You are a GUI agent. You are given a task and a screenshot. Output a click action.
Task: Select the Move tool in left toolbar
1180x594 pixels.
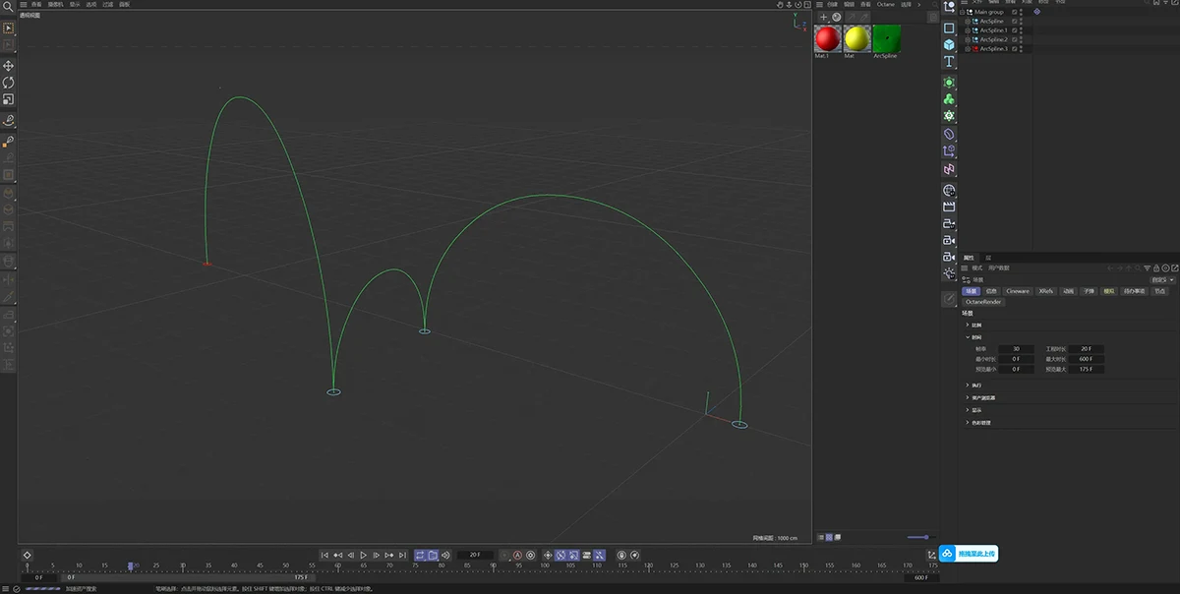click(9, 66)
